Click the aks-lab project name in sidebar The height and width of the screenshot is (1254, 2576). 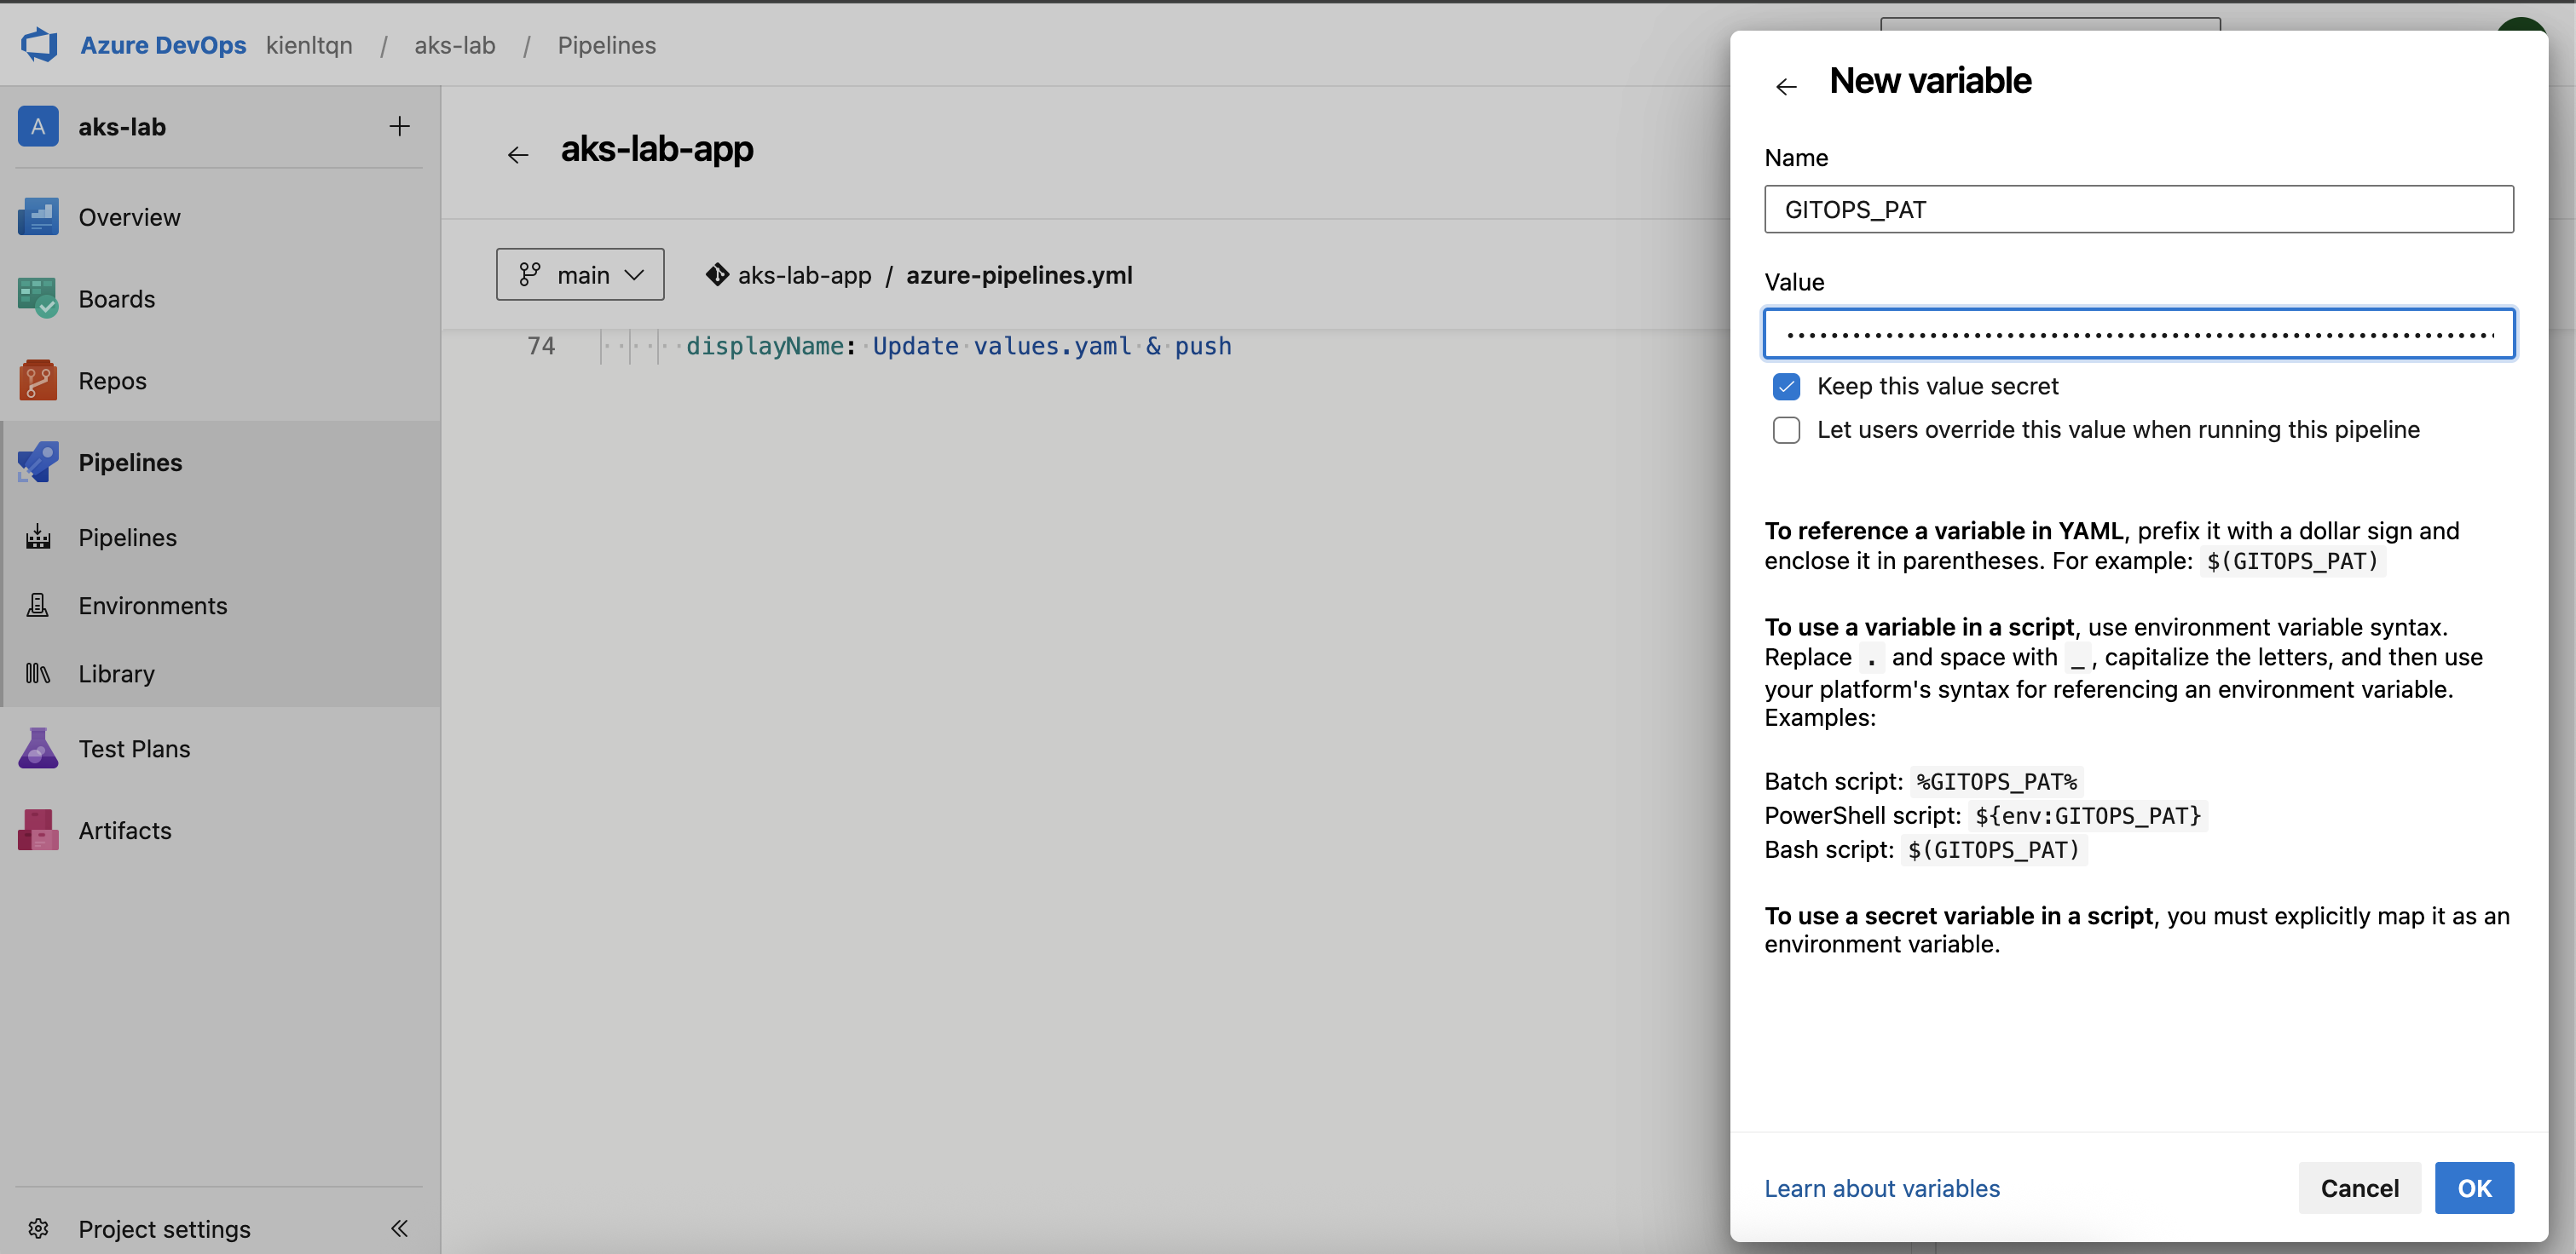click(122, 127)
